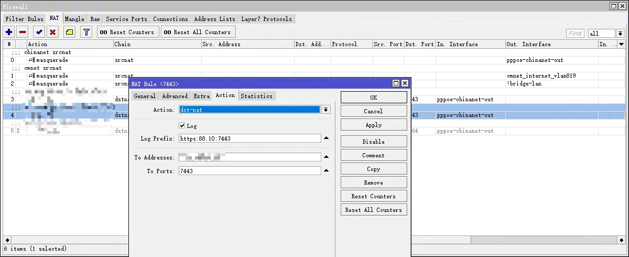The width and height of the screenshot is (629, 257).
Task: Click the masquerade icon in rule 0
Action: [31, 60]
